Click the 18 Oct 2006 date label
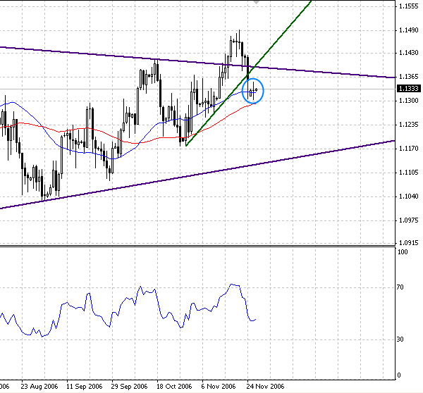423x393 pixels. point(174,387)
